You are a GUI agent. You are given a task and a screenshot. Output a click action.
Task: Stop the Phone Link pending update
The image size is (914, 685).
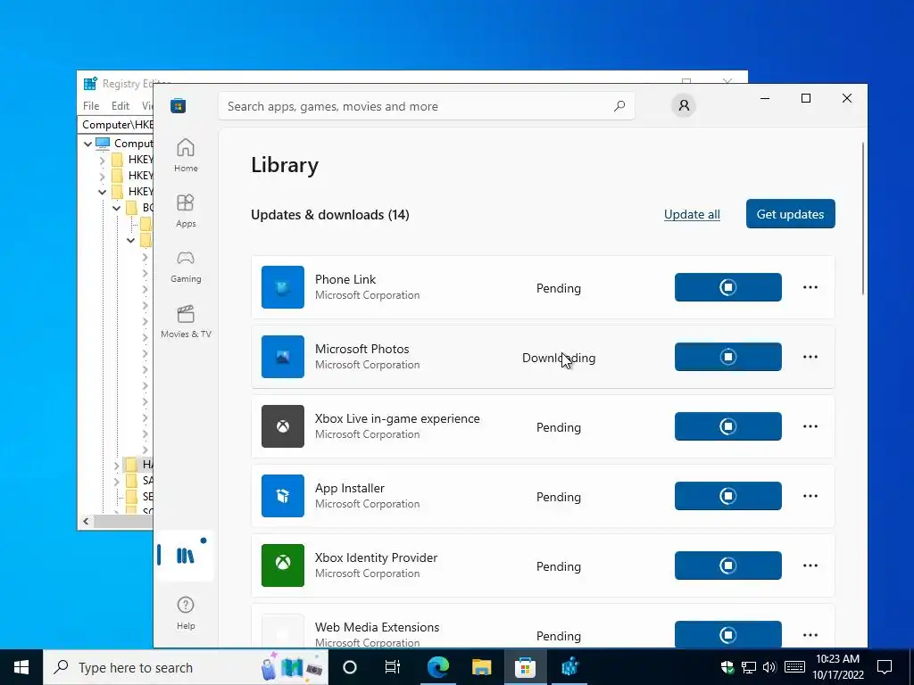tap(728, 287)
